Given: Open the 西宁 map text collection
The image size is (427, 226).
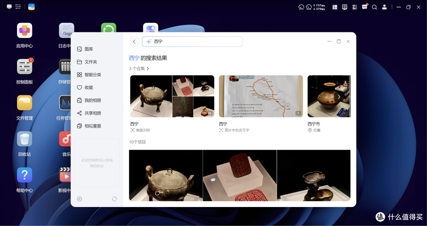Looking at the screenshot, I should click(x=261, y=96).
